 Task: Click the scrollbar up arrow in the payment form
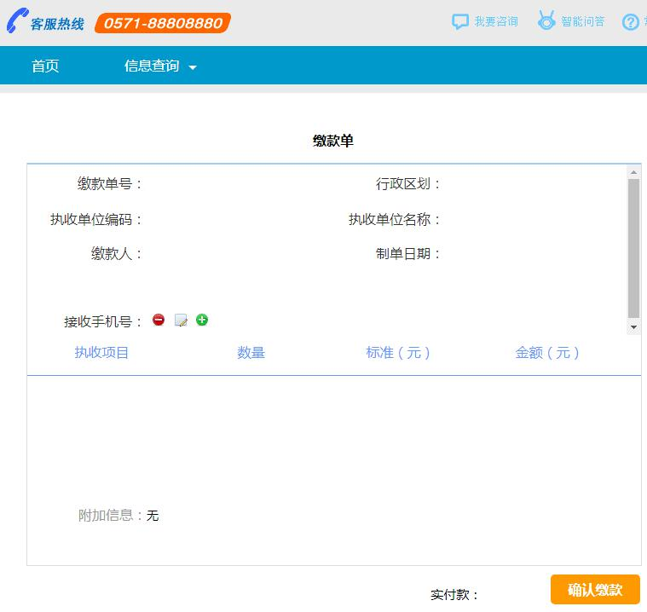pos(633,172)
